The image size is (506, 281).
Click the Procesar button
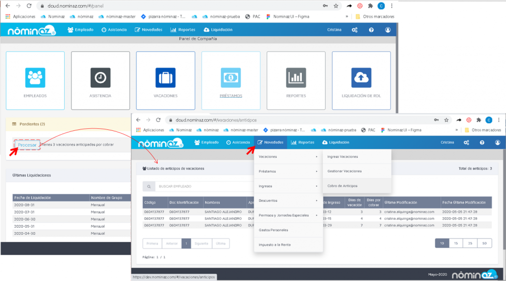point(27,145)
